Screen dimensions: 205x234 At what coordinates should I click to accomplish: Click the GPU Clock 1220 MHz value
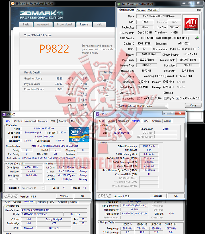tap(143, 82)
